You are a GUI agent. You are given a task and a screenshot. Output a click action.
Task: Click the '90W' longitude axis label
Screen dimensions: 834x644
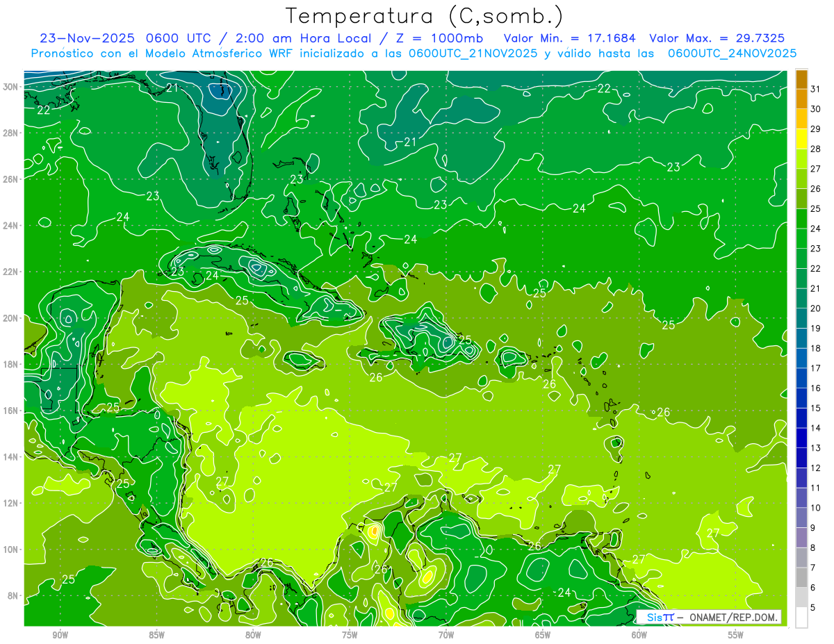[60, 636]
